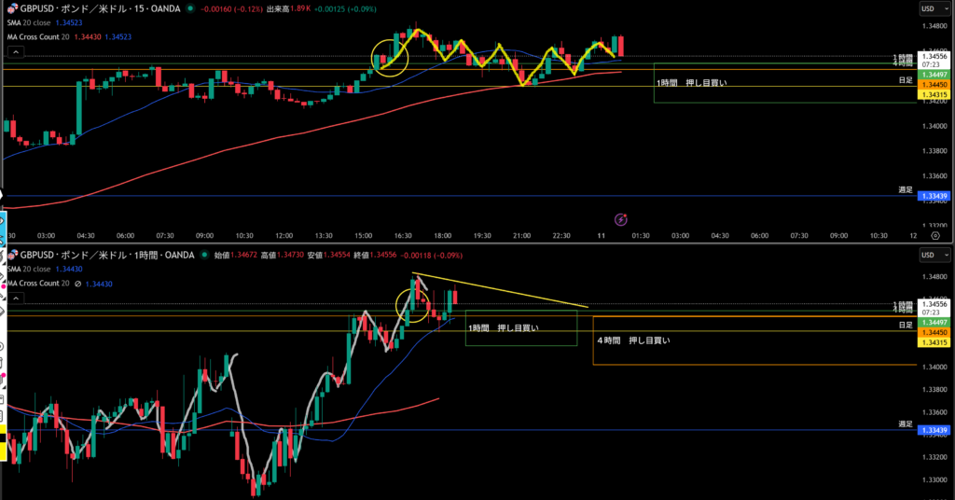Select the green 1.34497 price label in top chart
955x500 pixels.
(x=934, y=74)
